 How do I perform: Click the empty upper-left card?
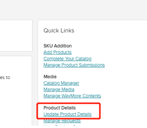(x=16, y=36)
